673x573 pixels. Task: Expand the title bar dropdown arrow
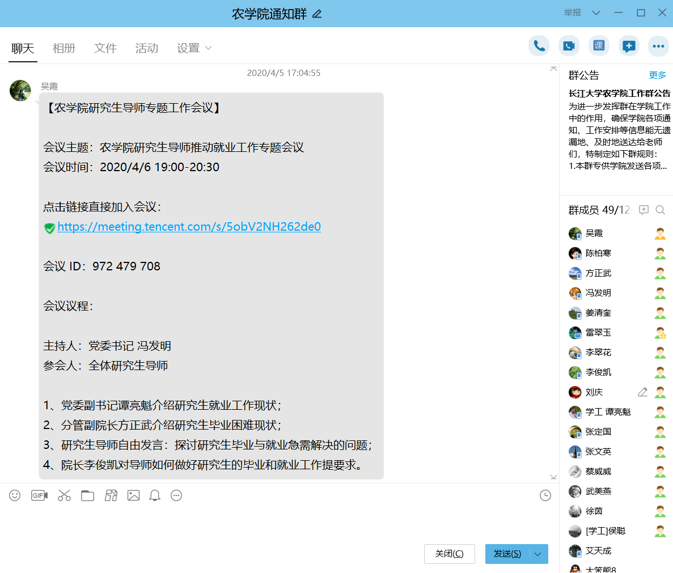click(x=596, y=13)
